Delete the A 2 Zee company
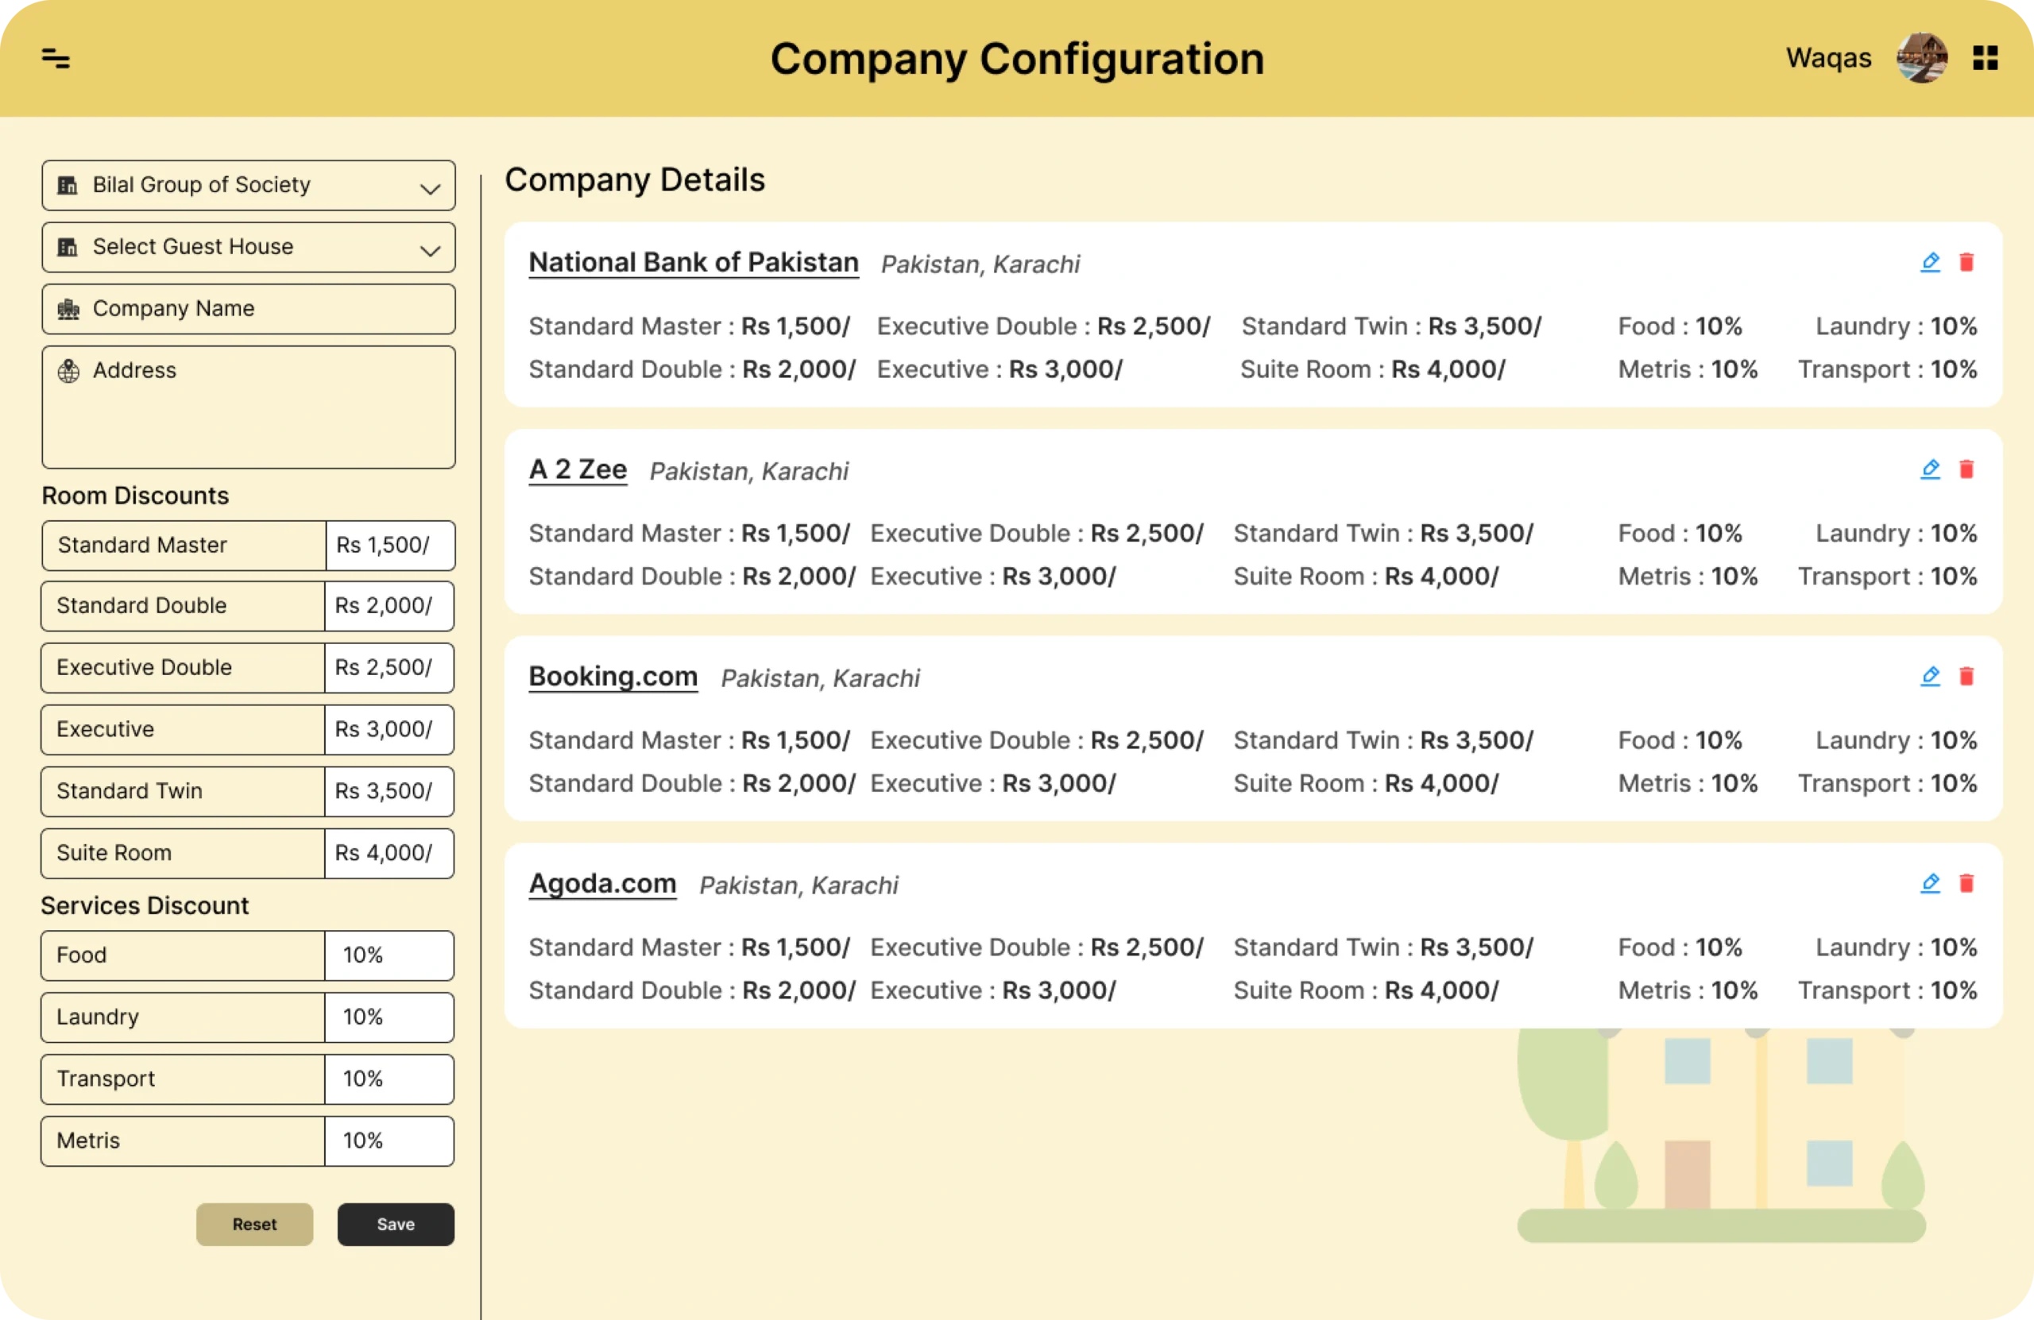2034x1320 pixels. pos(1966,469)
